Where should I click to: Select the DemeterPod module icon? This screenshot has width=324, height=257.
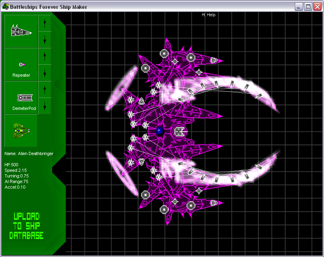[21, 98]
